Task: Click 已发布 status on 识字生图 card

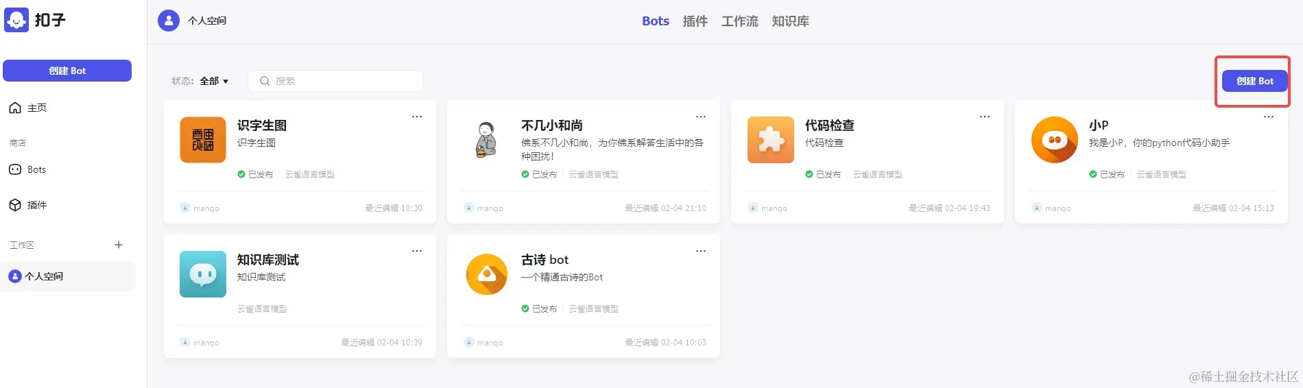Action: [255, 174]
